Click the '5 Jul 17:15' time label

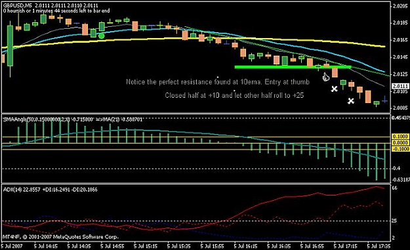346,246
